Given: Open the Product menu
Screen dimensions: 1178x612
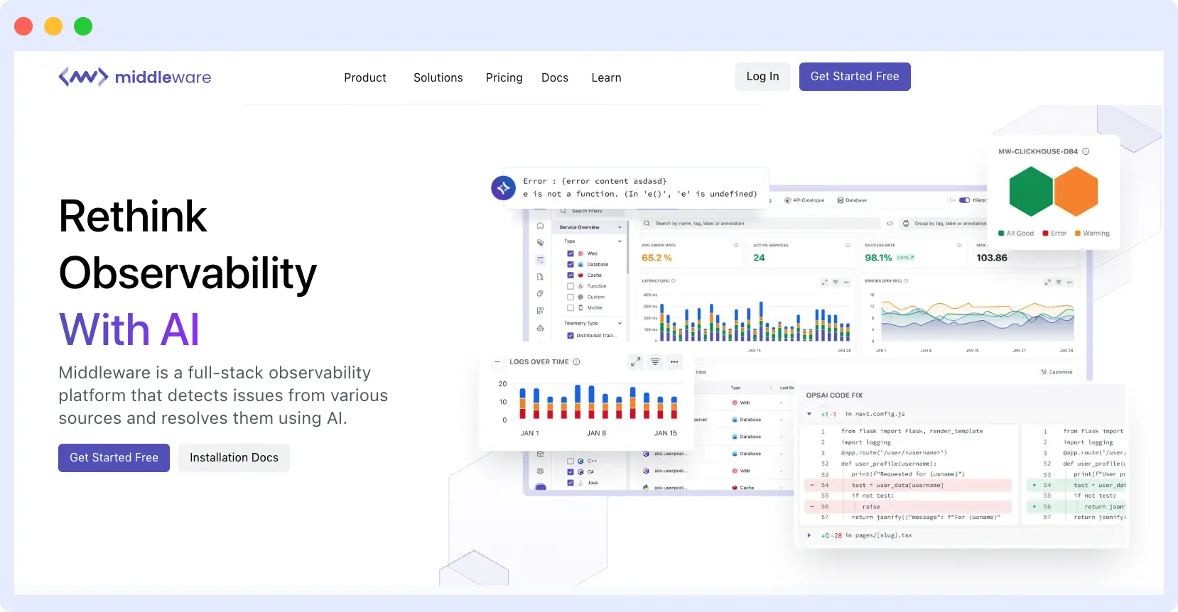Looking at the screenshot, I should 365,77.
